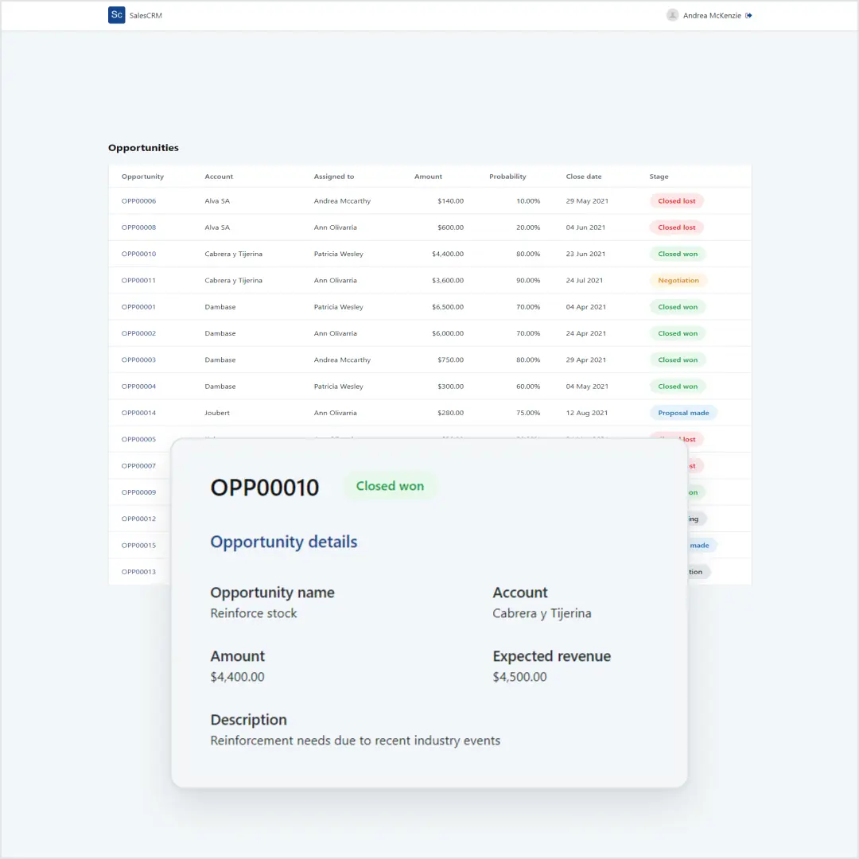Image resolution: width=859 pixels, height=859 pixels.
Task: Sort by the Amount column header
Action: coord(428,176)
